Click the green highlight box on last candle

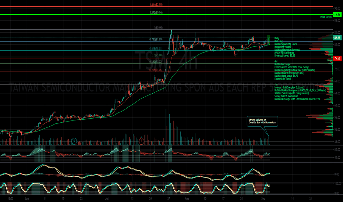pos(268,40)
